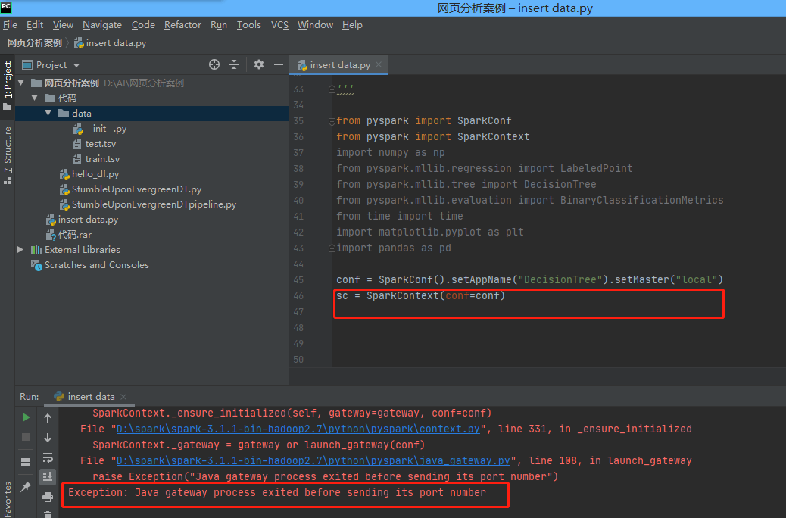This screenshot has height=518, width=786.
Task: Click the Stop process square button
Action: [x=26, y=437]
